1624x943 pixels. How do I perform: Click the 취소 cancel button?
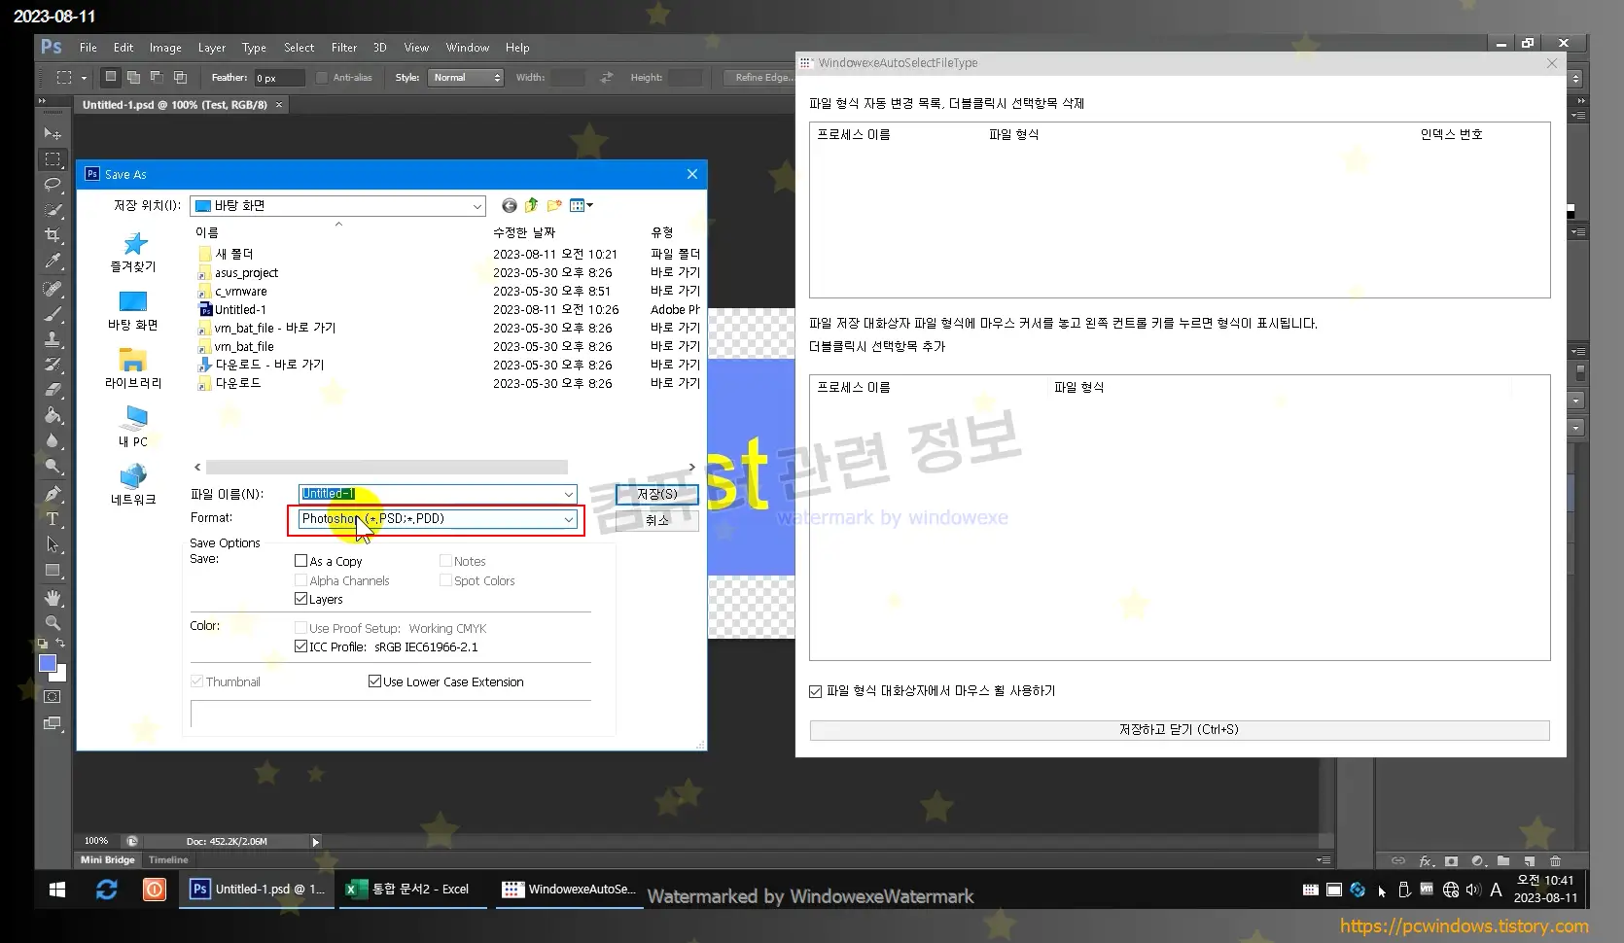coord(656,520)
